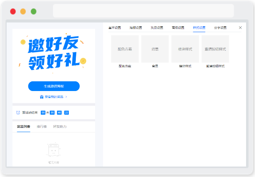Switch to the 排行榜 tab
The image size is (255, 177).
[42, 127]
